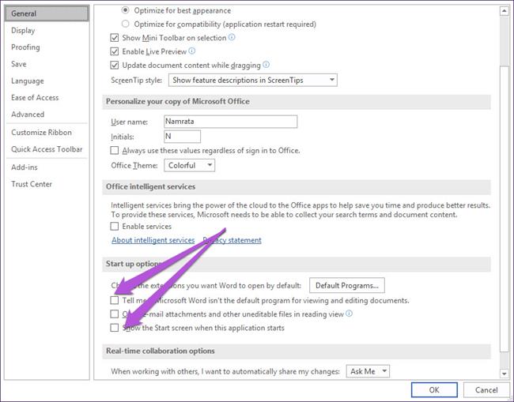The width and height of the screenshot is (514, 402).
Task: Confirm with the OK button
Action: 434,390
